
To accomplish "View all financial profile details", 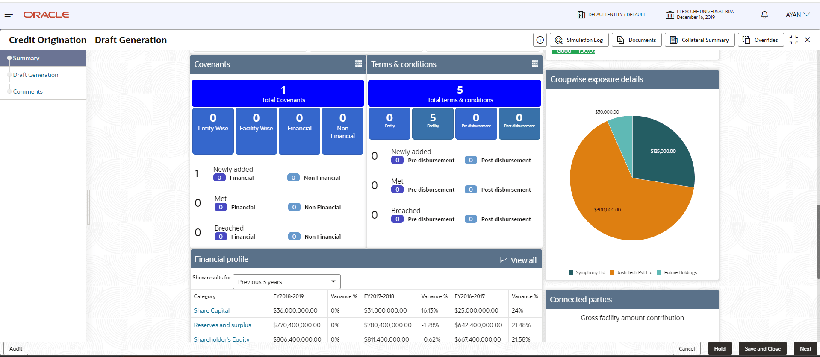I will [x=518, y=260].
